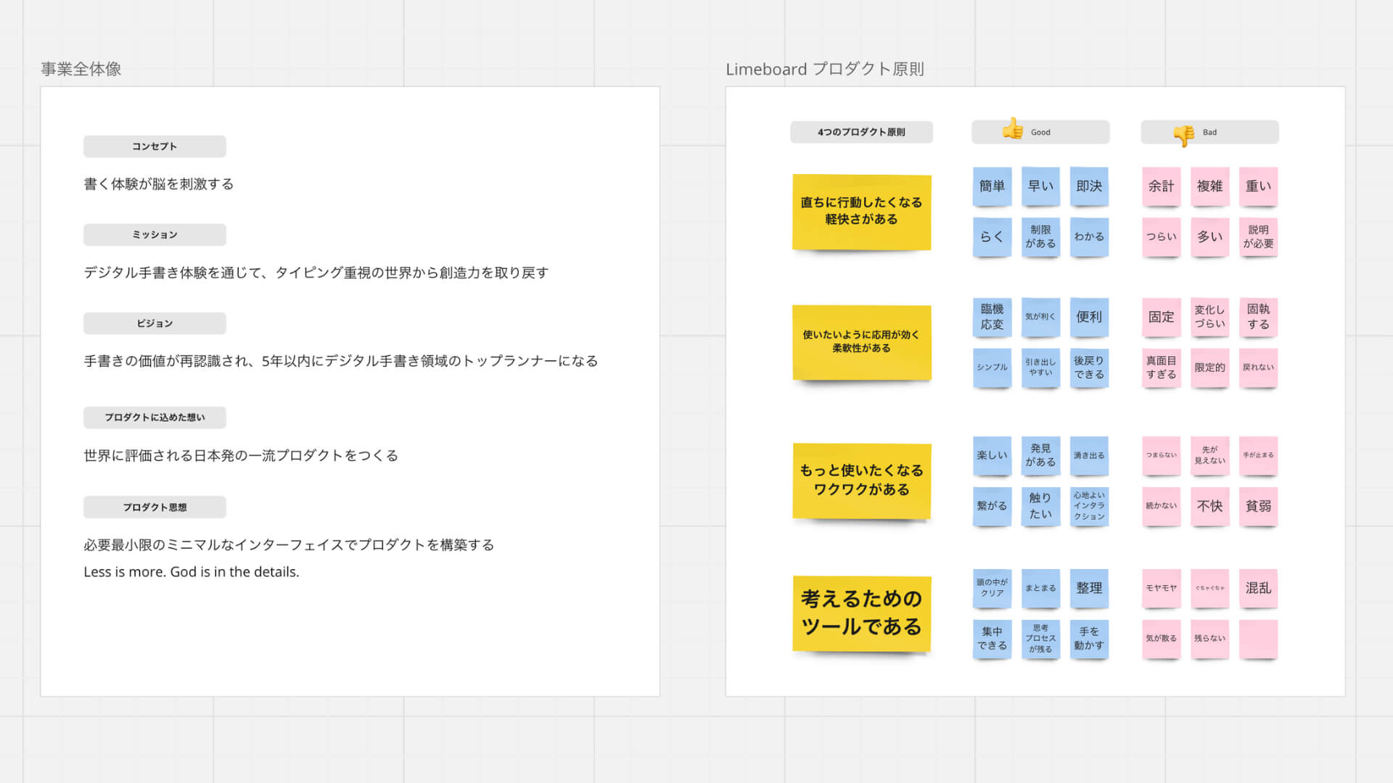This screenshot has width=1393, height=783.
Task: Select the blue note 心地よいインタラクション
Action: [1089, 506]
